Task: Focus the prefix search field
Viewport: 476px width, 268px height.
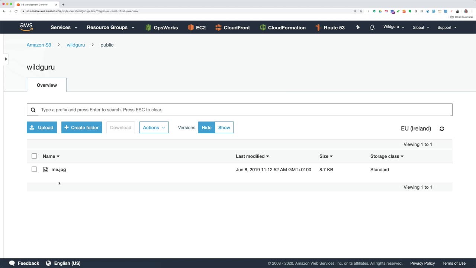Action: [239, 110]
